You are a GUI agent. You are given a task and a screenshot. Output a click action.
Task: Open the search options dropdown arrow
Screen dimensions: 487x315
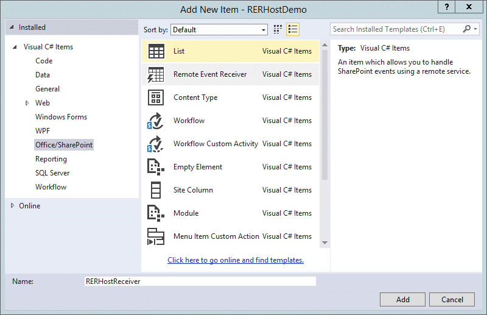pos(475,29)
